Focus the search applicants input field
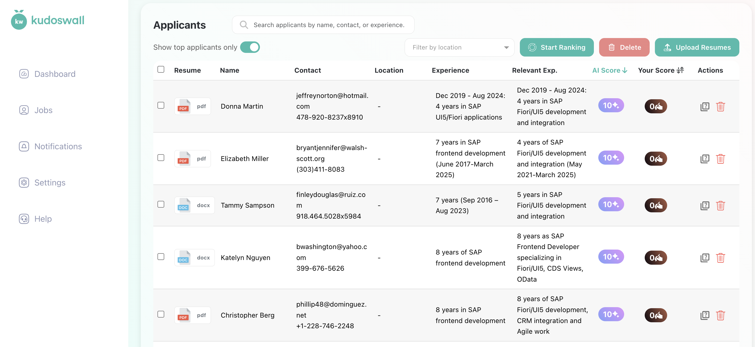Viewport: 755px width, 347px height. point(328,25)
